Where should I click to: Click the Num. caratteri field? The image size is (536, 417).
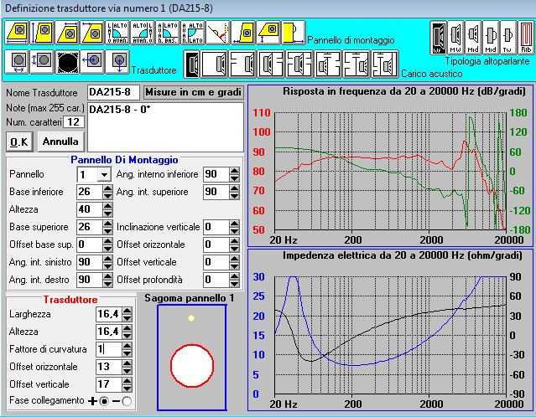[74, 122]
